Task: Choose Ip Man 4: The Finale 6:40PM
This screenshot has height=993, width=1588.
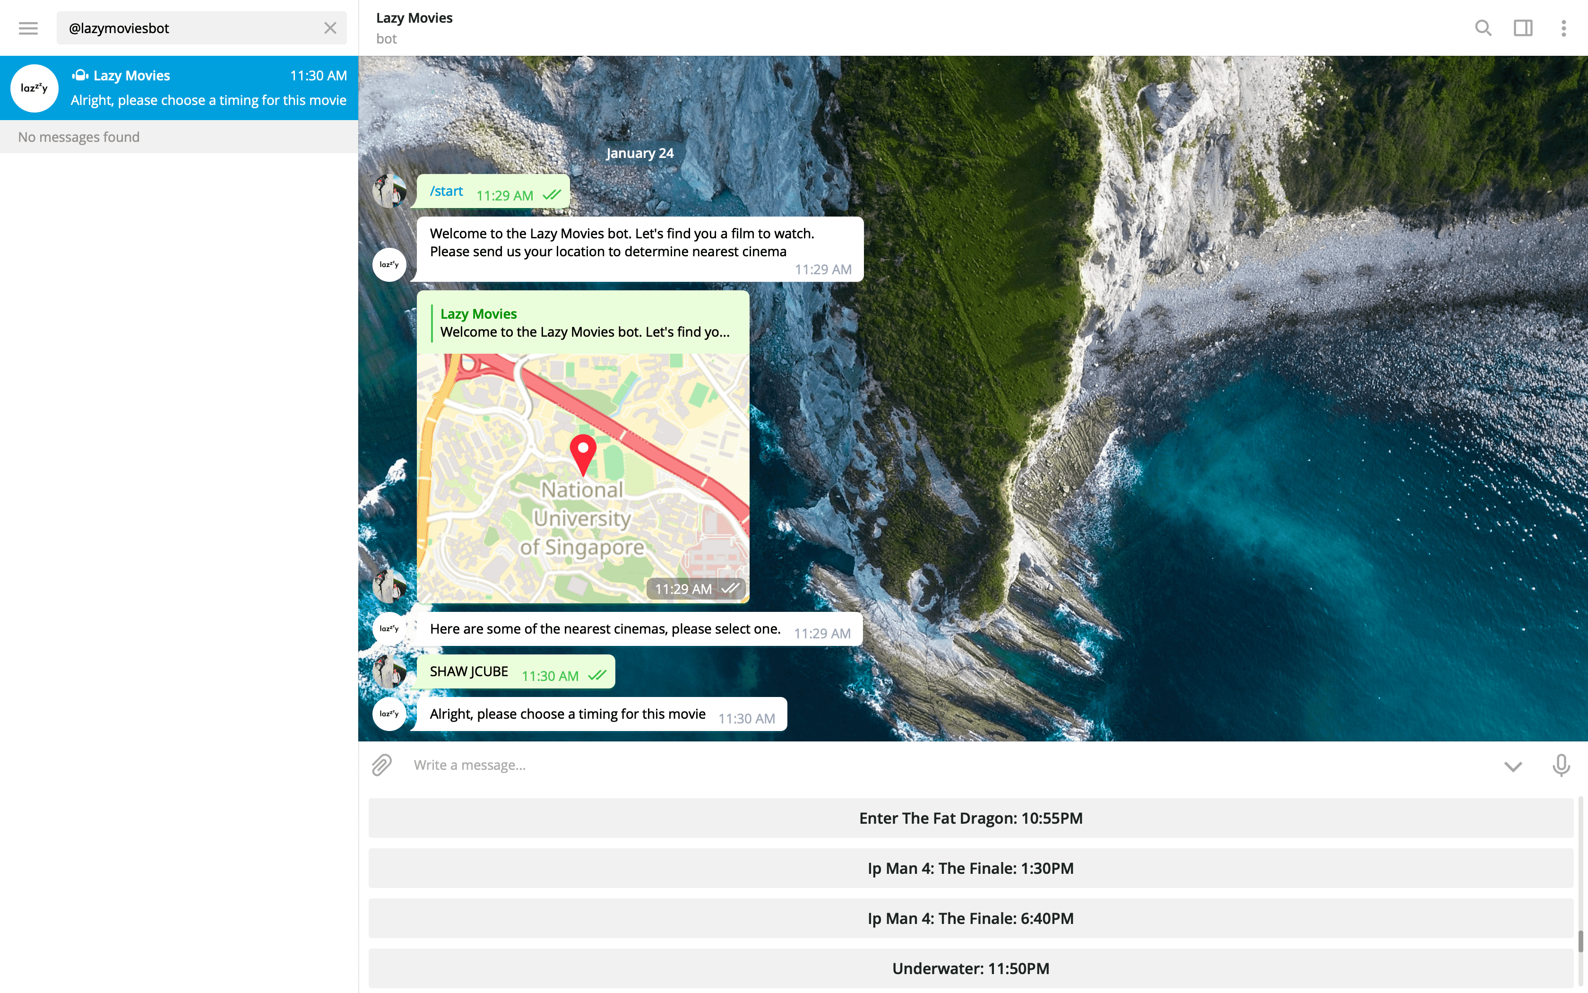Action: pos(970,918)
